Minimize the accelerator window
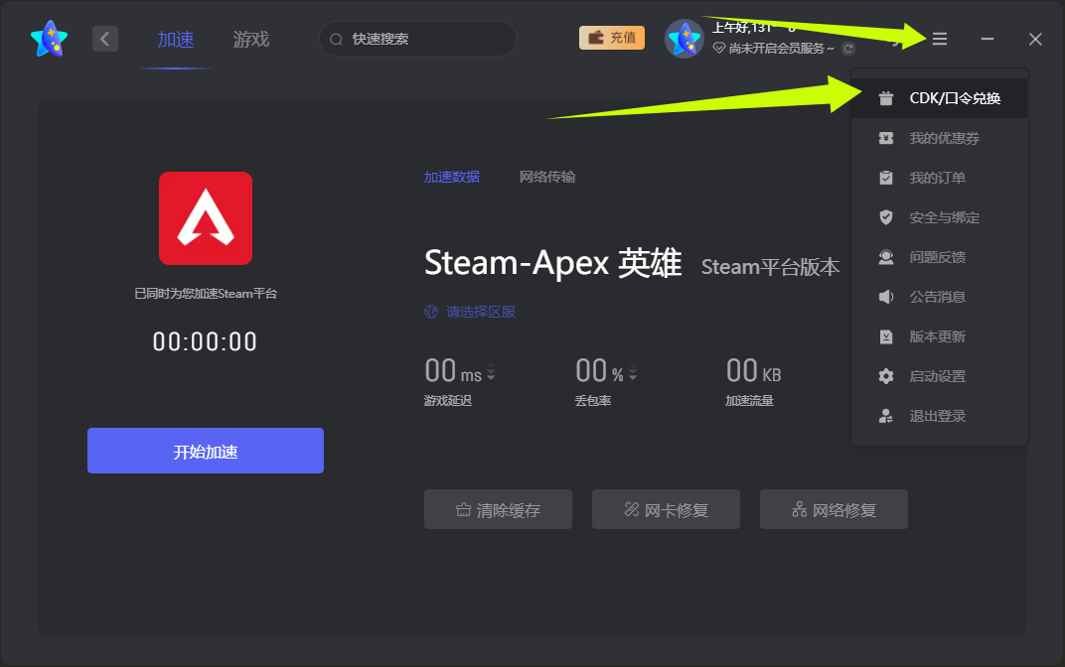 (x=988, y=39)
